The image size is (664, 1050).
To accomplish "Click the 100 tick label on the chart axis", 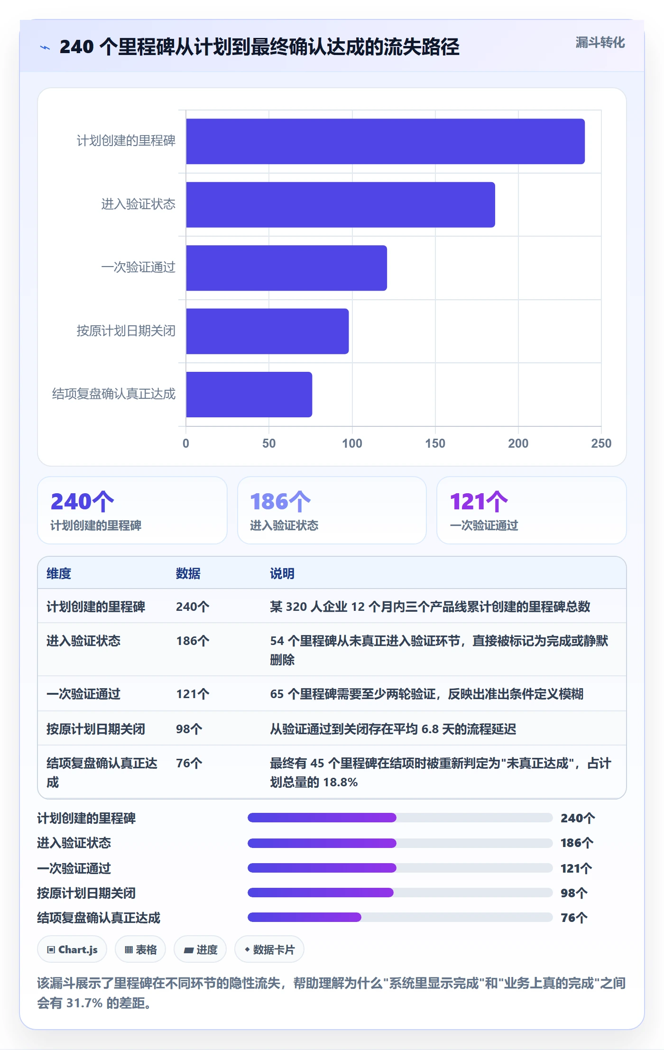I will (352, 443).
